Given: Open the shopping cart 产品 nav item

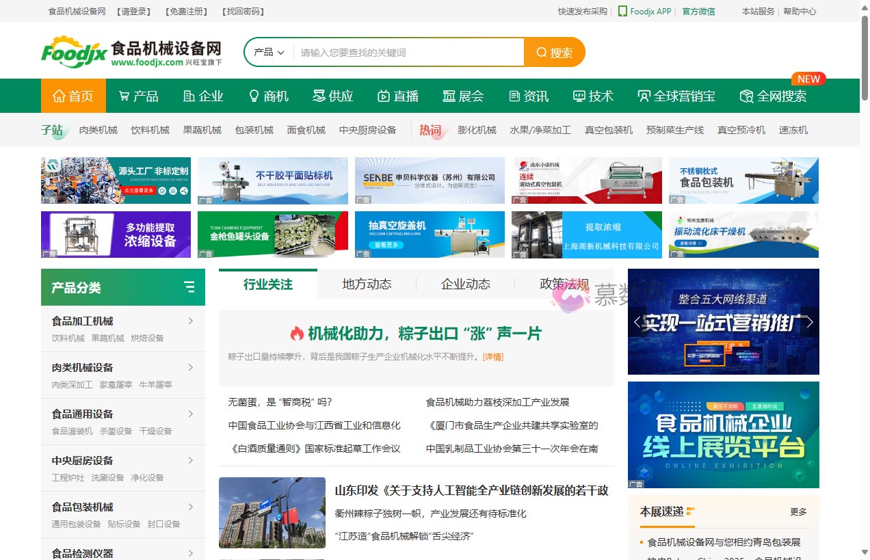Looking at the screenshot, I should click(138, 96).
